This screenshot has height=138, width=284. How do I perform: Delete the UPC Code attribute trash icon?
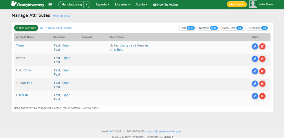262,71
